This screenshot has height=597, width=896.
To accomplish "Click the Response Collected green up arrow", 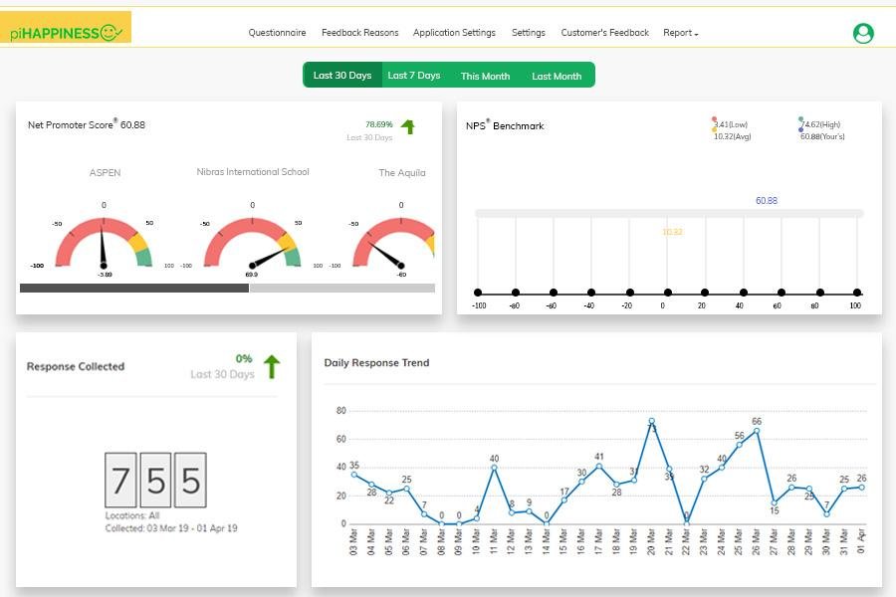I will (272, 366).
